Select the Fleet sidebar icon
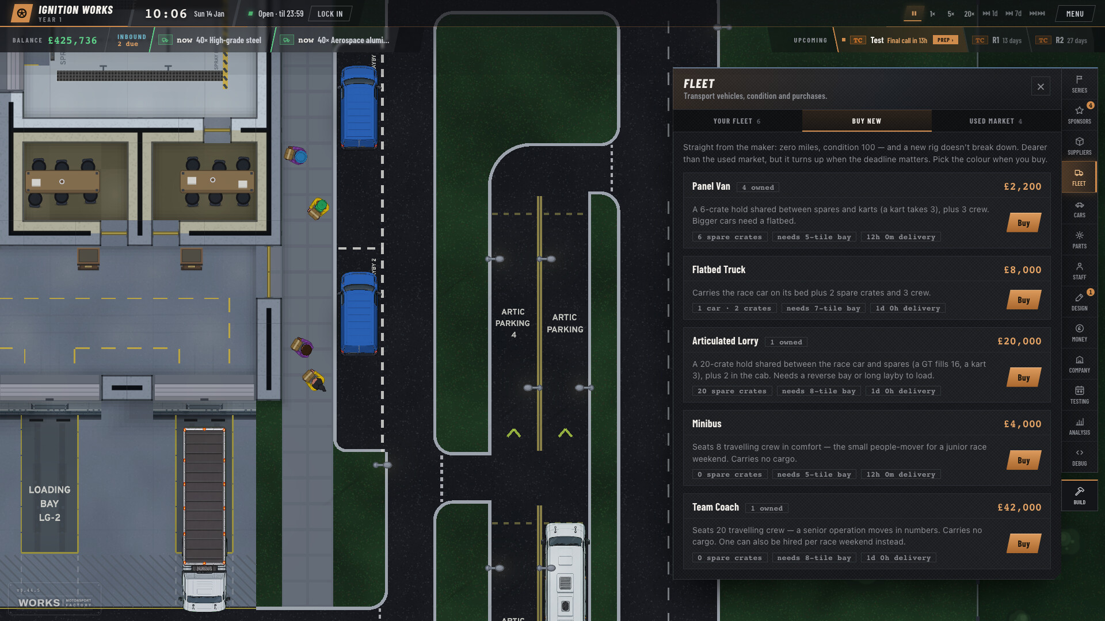 [x=1079, y=177]
